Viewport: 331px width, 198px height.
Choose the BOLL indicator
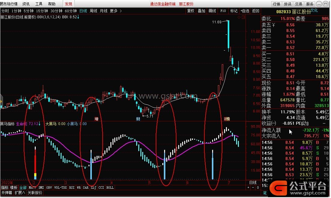110,188
